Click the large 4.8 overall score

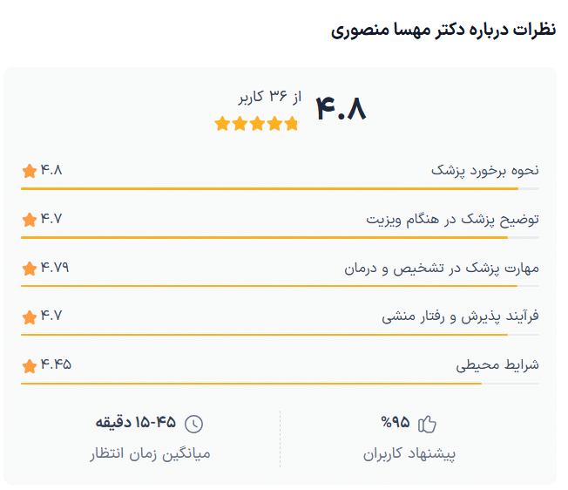[x=341, y=109]
